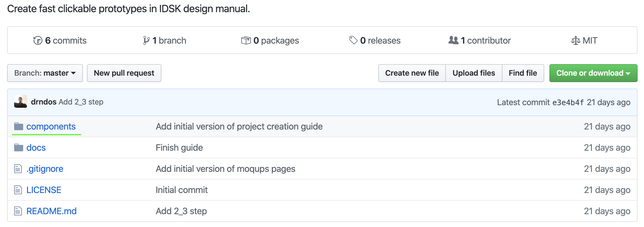Click the contributors people icon
Screen dimensions: 644x227
[454, 40]
